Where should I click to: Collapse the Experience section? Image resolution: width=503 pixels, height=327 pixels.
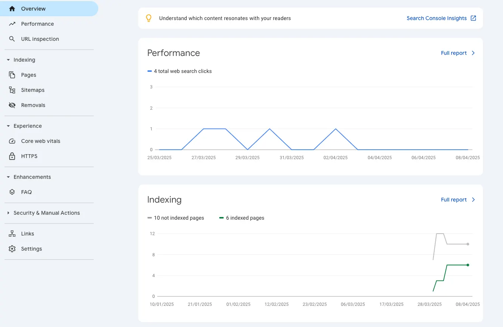24,126
